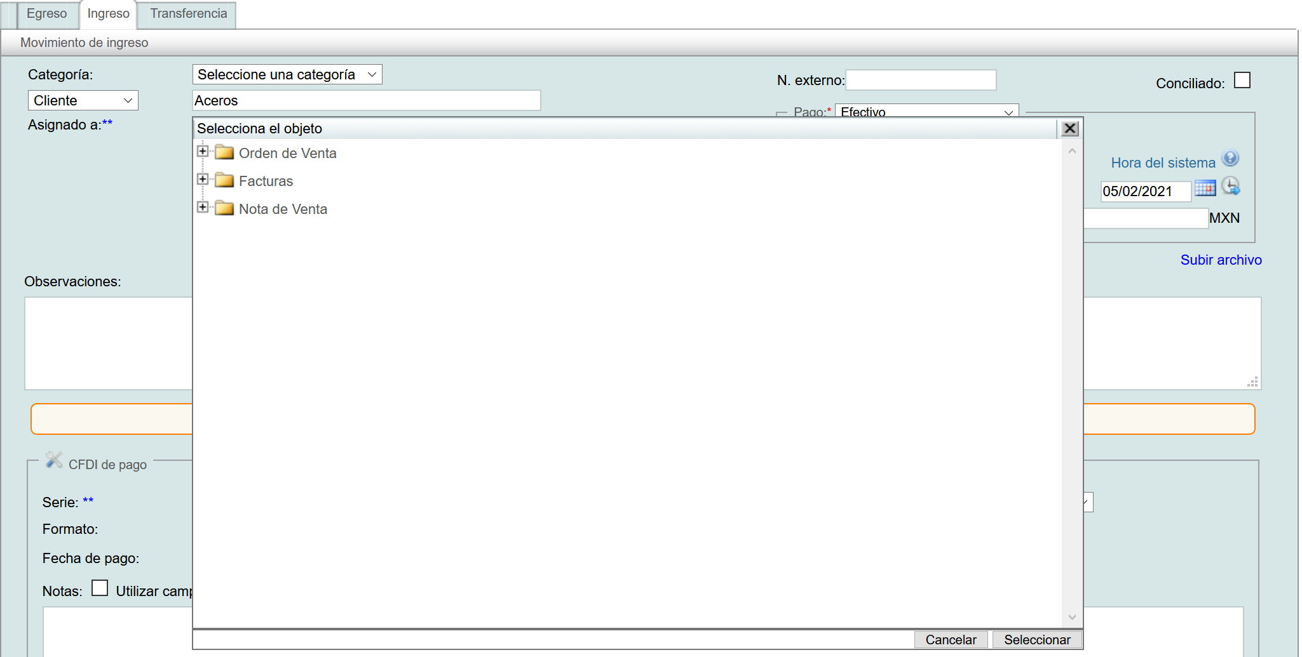Expand the Facturas tree node
The height and width of the screenshot is (657, 1302).
point(203,179)
